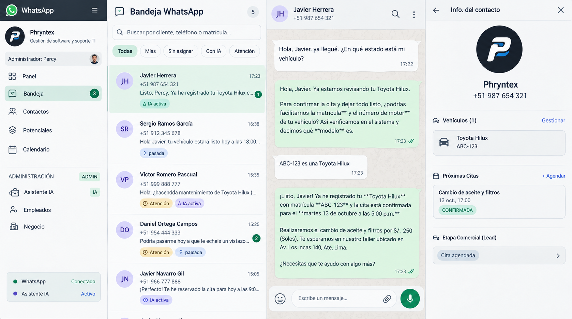
Task: Select the Mías filter tab
Action: [150, 51]
